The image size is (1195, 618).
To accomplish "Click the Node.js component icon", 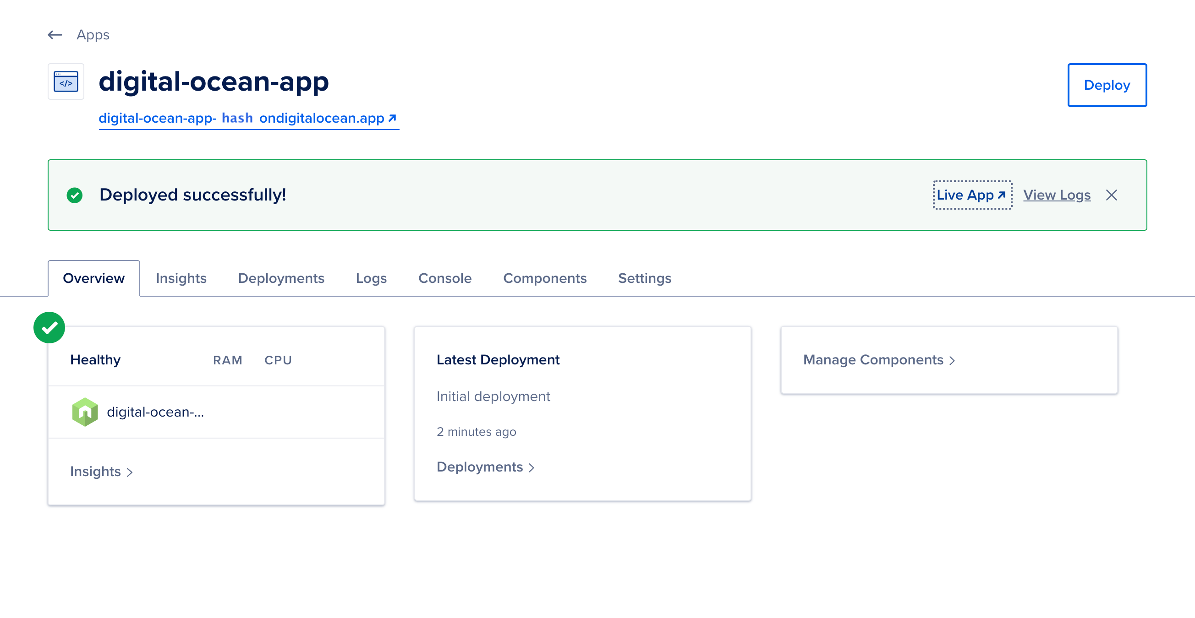I will [x=85, y=411].
